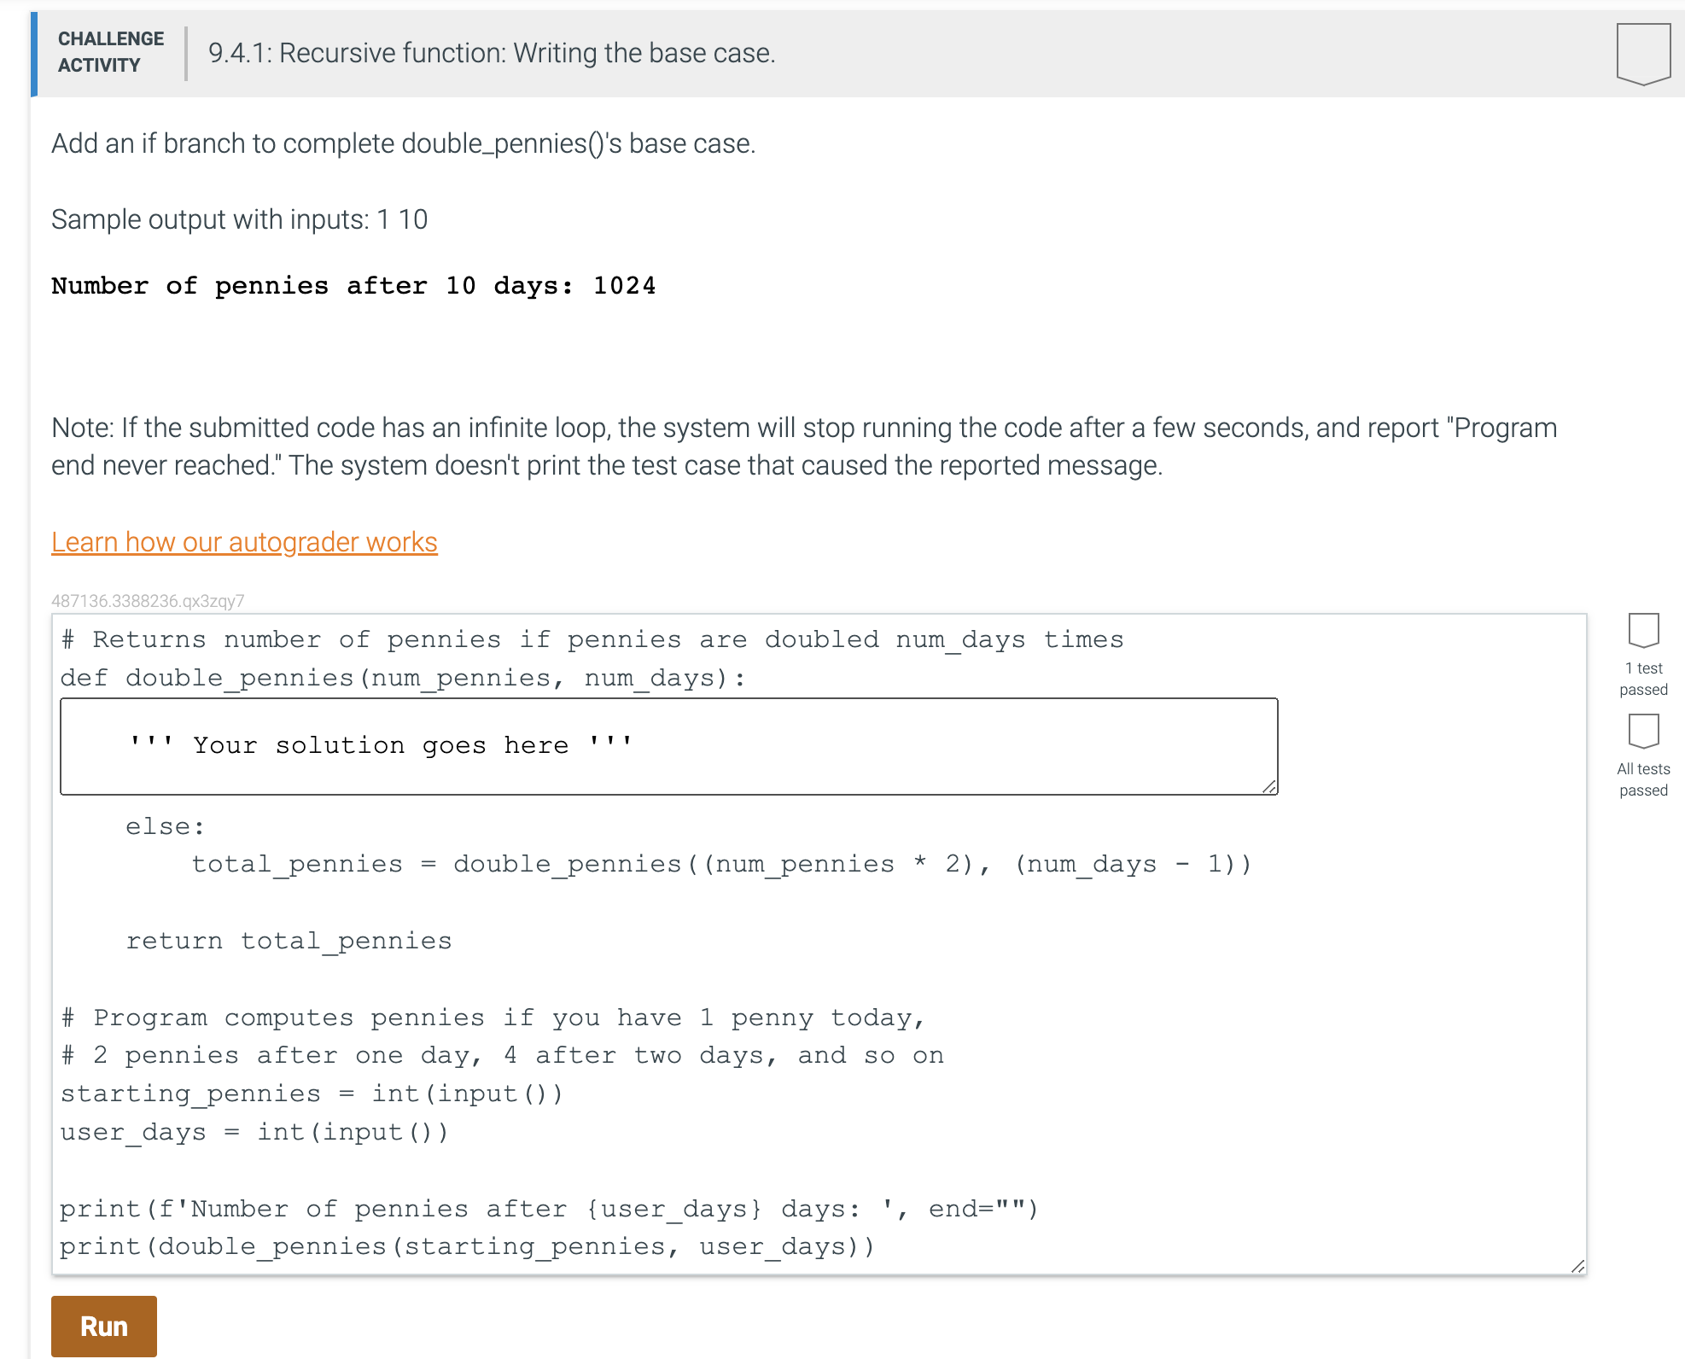This screenshot has width=1685, height=1359.
Task: Click the '1 test passed' label text
Action: pos(1642,679)
